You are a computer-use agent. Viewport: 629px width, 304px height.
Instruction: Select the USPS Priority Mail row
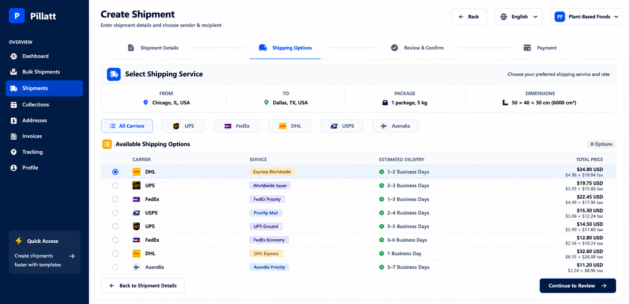358,213
